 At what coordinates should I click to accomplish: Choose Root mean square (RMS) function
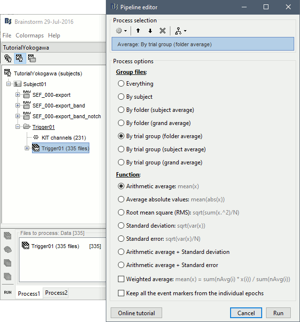121,213
